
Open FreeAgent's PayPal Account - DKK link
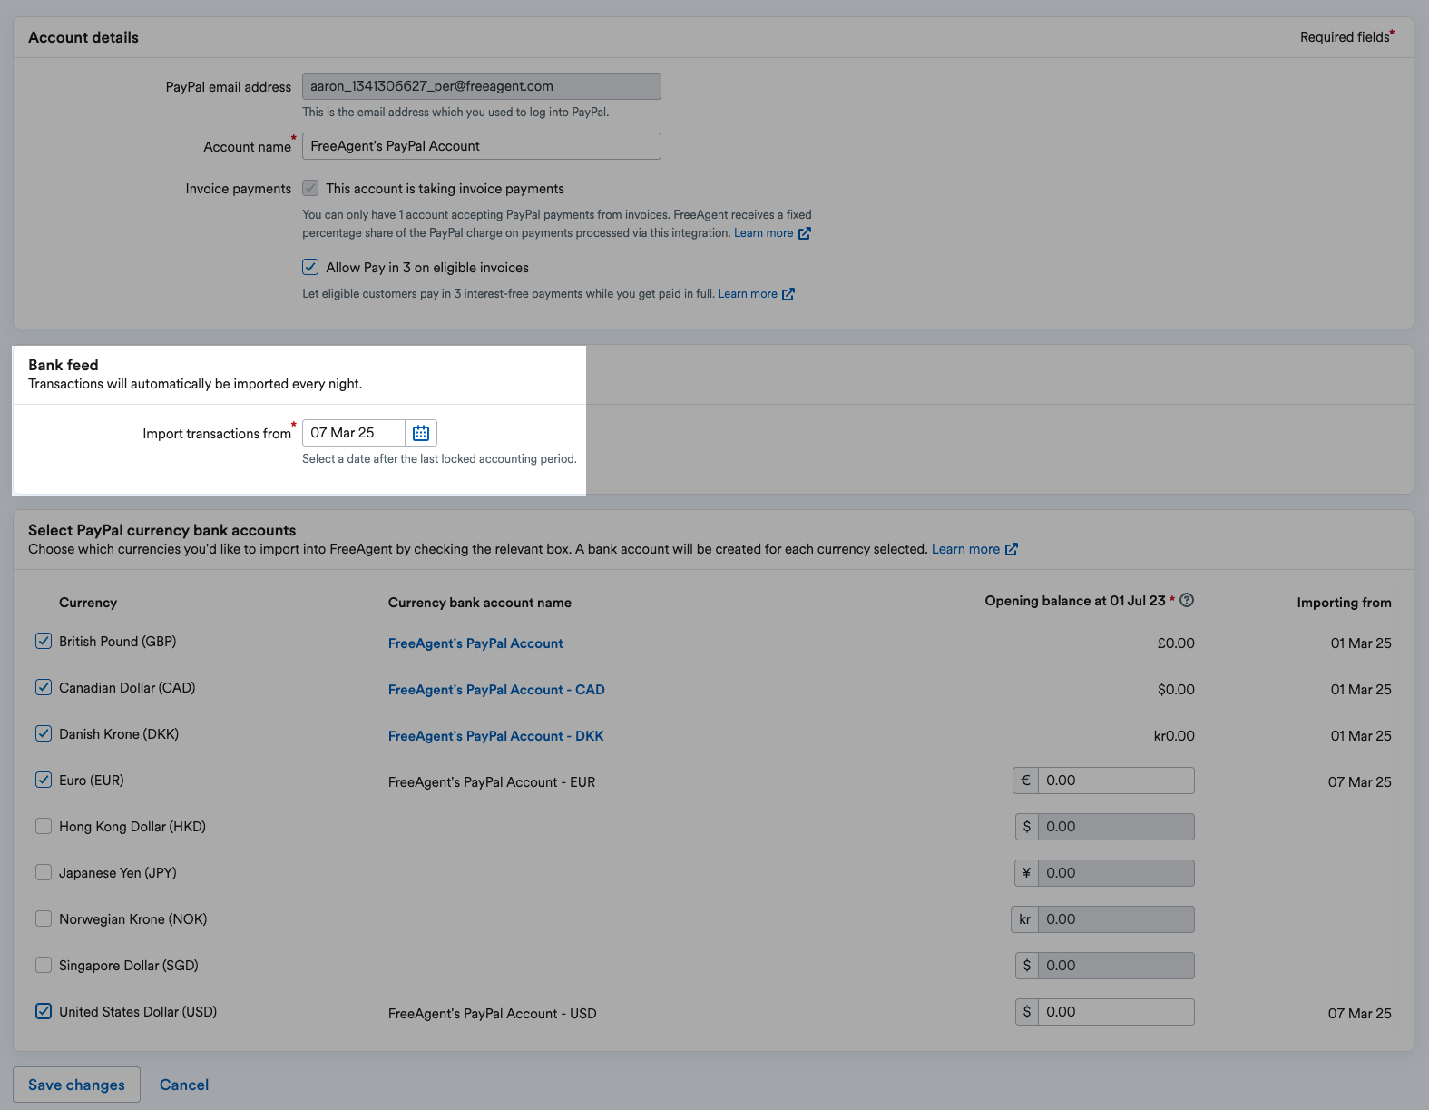click(x=495, y=736)
